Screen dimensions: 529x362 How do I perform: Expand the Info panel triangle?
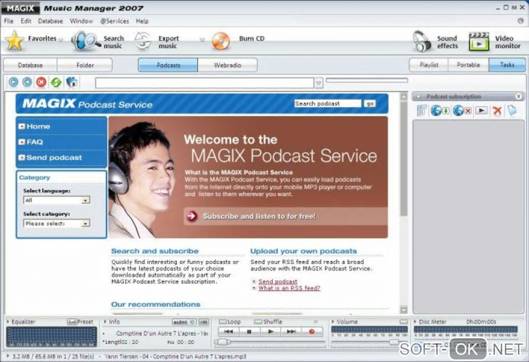pyautogui.click(x=105, y=322)
